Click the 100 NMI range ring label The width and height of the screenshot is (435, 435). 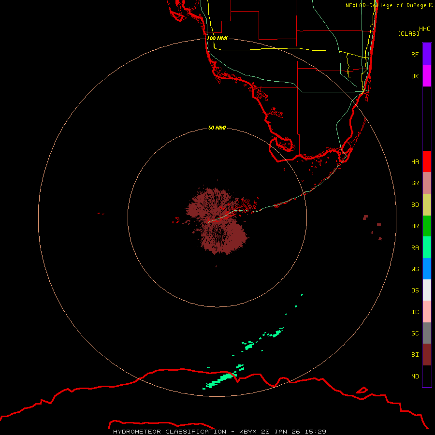point(217,38)
